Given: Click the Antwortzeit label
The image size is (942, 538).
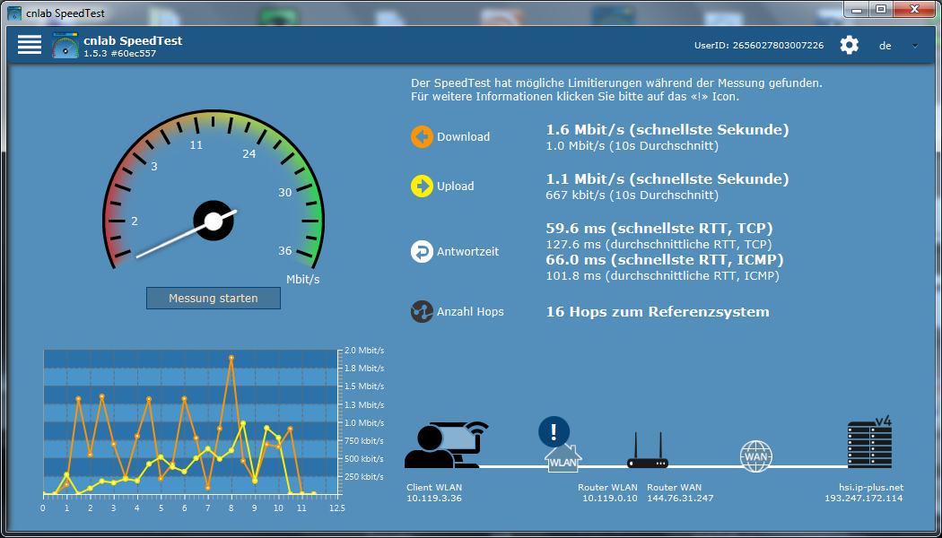Looking at the screenshot, I should tap(468, 252).
